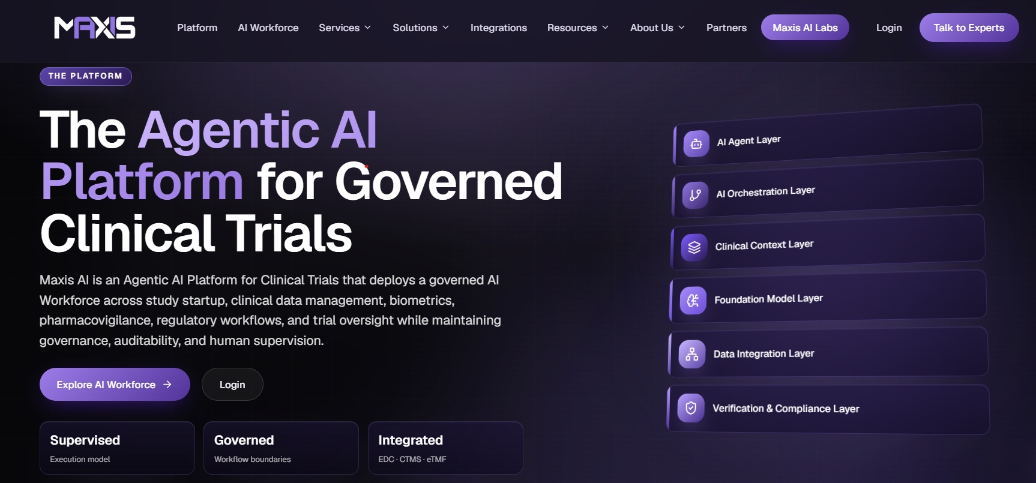Click THE PLATFORM badge
This screenshot has height=483, width=1036.
85,76
